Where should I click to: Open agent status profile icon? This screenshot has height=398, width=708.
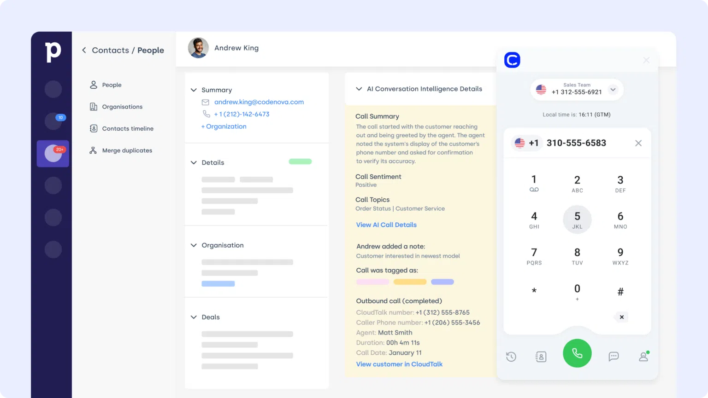(x=643, y=357)
